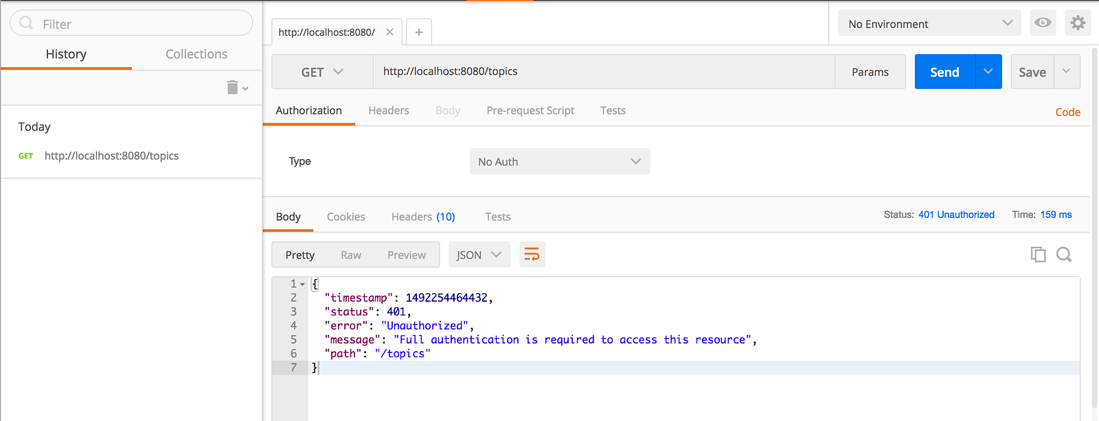Viewport: 1099px width, 421px height.
Task: Click the "timestamp" line in response
Action: [409, 298]
